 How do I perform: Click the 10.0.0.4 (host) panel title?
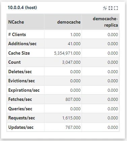click(x=22, y=8)
